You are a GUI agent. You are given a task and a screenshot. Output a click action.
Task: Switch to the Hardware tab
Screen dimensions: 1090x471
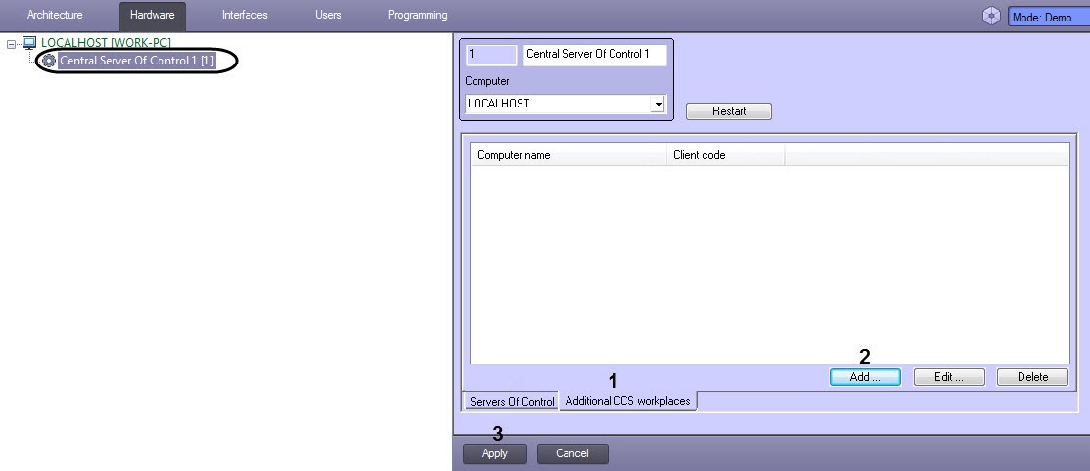pos(153,15)
